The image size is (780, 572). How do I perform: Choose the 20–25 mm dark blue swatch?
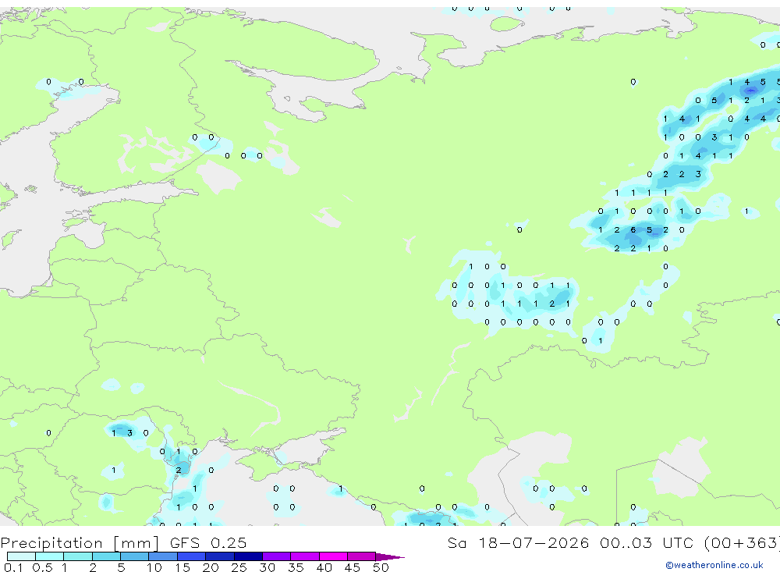point(220,556)
